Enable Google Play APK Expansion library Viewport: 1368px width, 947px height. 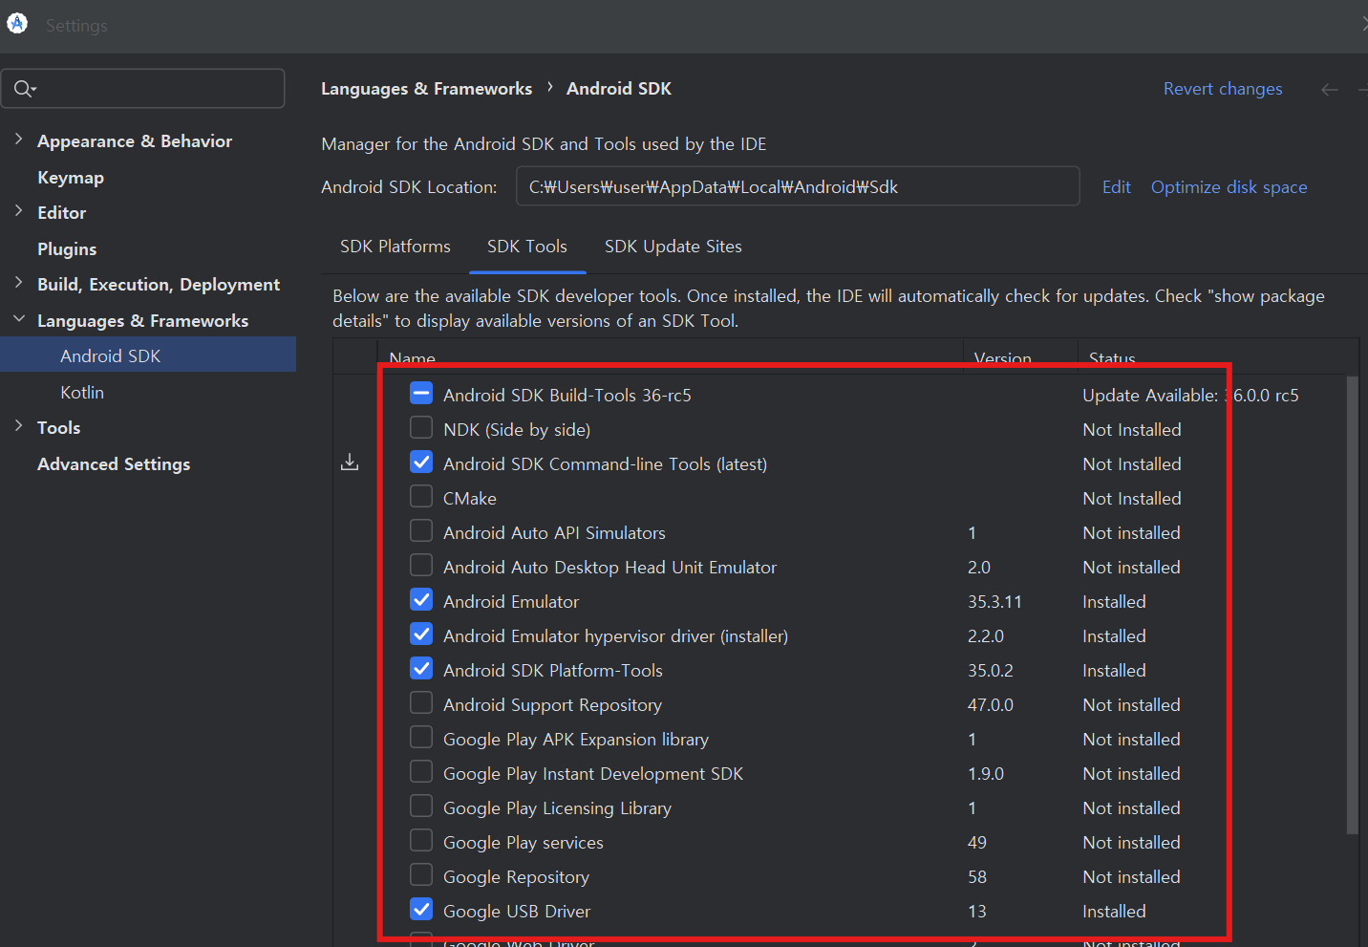tap(421, 738)
